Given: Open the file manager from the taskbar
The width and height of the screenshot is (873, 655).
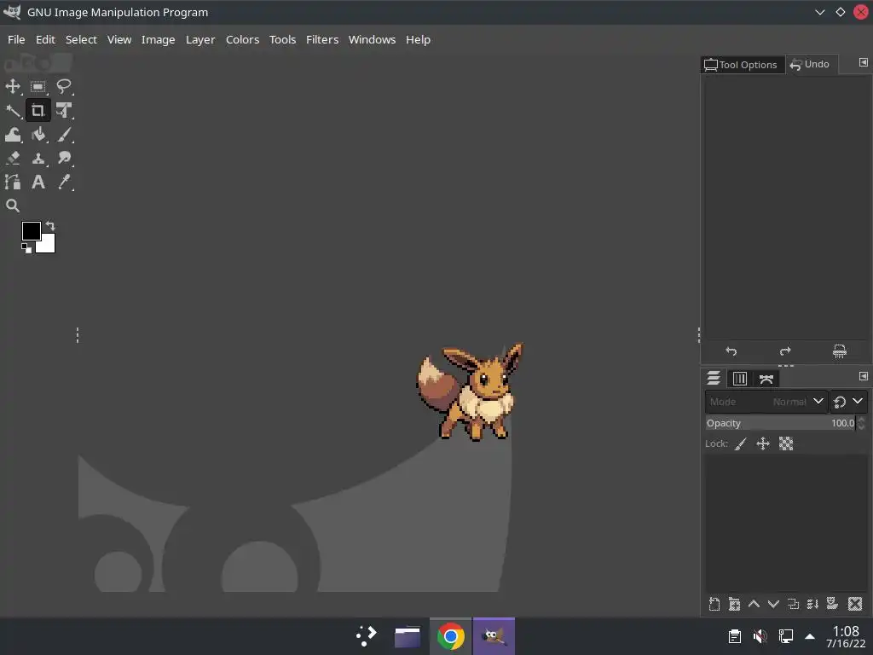Looking at the screenshot, I should pos(408,636).
